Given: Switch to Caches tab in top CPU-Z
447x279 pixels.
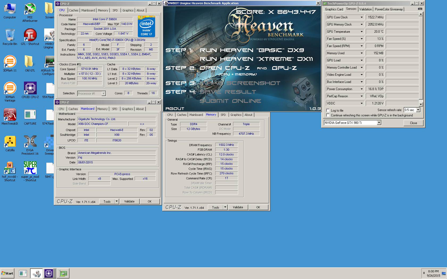Looking at the screenshot, I should 74,10.
